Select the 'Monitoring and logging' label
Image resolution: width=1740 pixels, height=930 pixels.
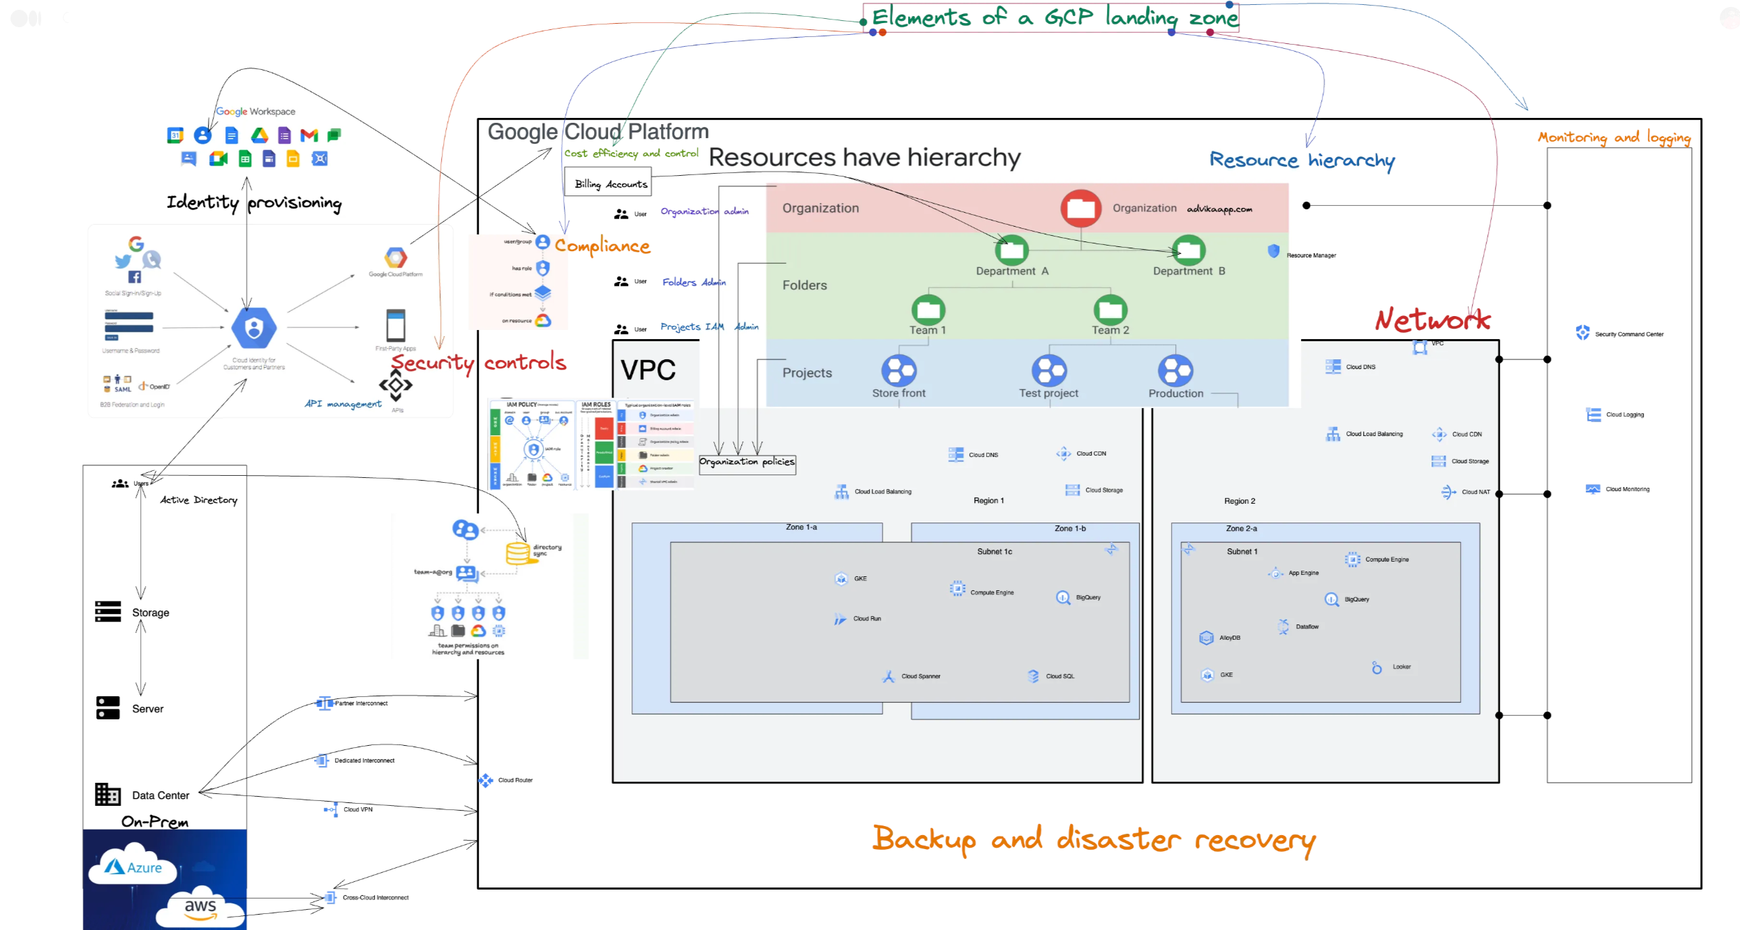[x=1614, y=137]
